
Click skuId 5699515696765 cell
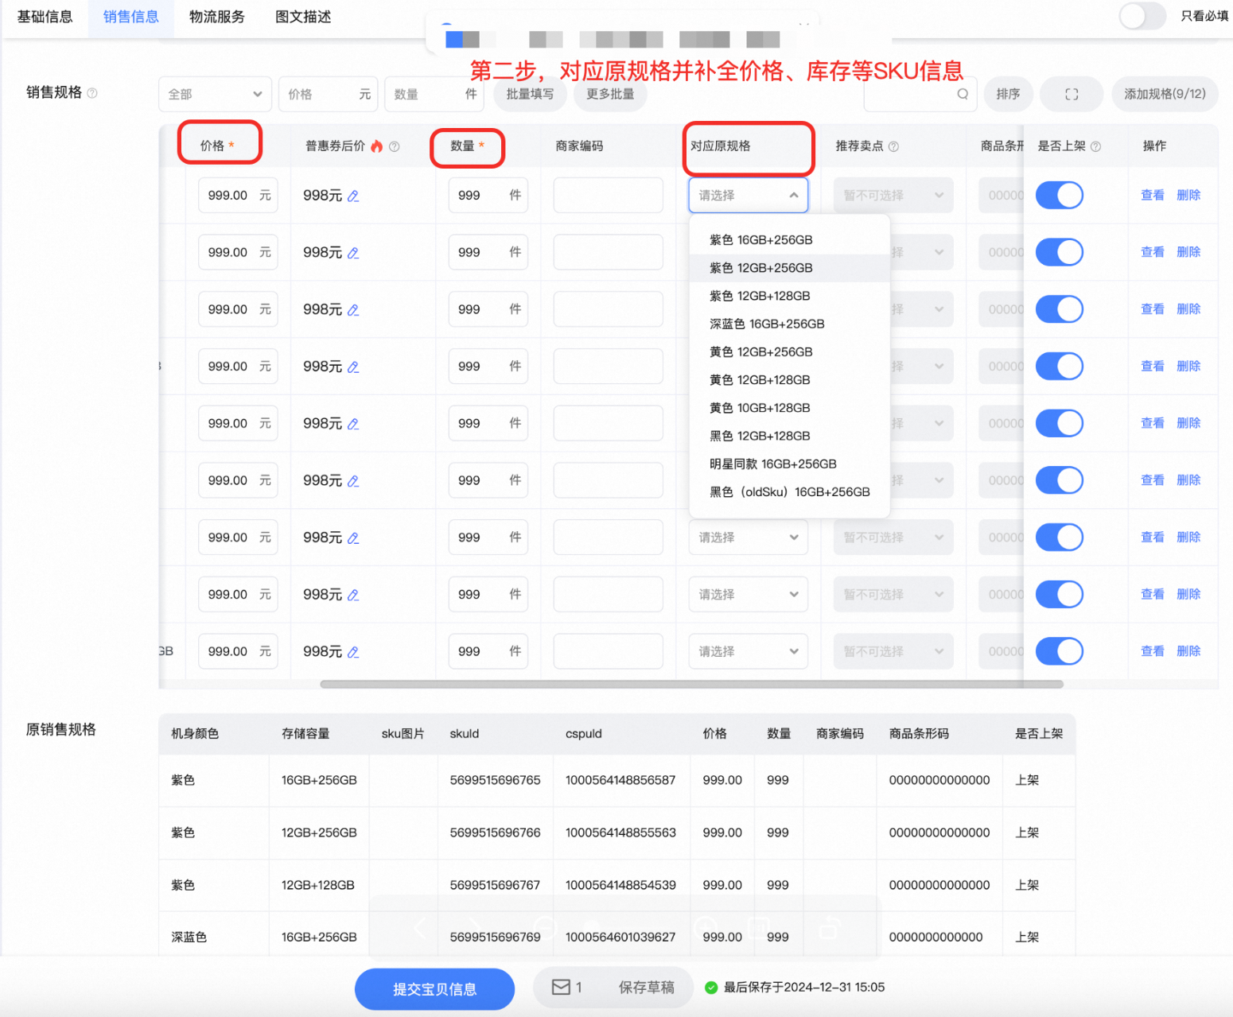point(495,780)
